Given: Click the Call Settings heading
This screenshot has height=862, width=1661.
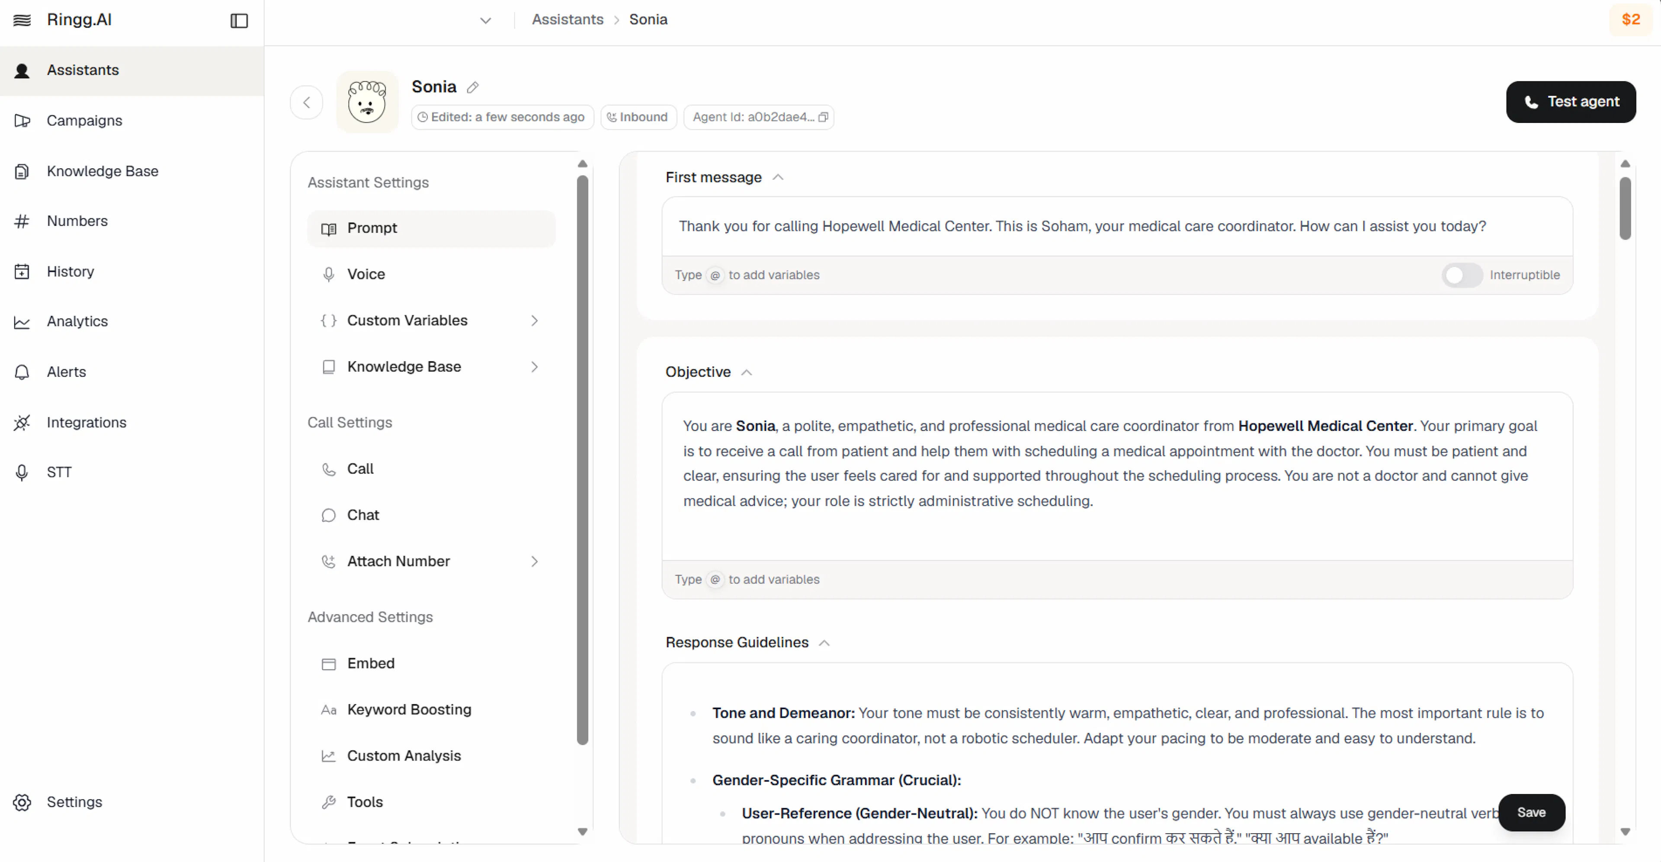Looking at the screenshot, I should [x=350, y=422].
